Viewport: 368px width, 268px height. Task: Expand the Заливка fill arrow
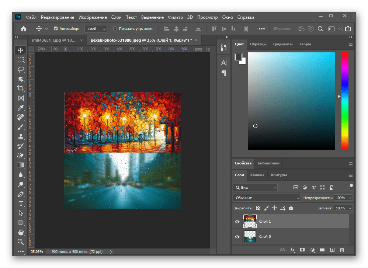[350, 208]
